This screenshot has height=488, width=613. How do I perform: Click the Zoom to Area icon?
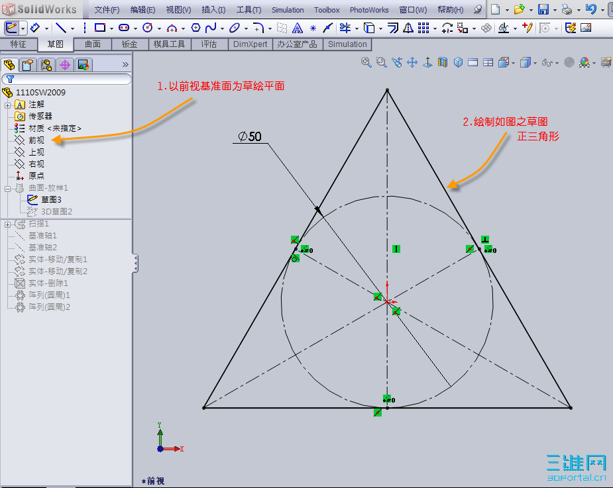click(382, 62)
